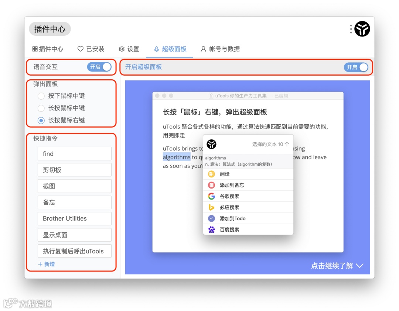This screenshot has width=399, height=311.
Task: Click the Brother Utilities command field
Action: tap(75, 218)
